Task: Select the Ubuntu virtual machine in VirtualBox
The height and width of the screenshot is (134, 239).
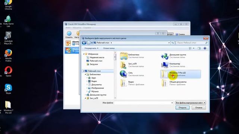Action: [72, 43]
